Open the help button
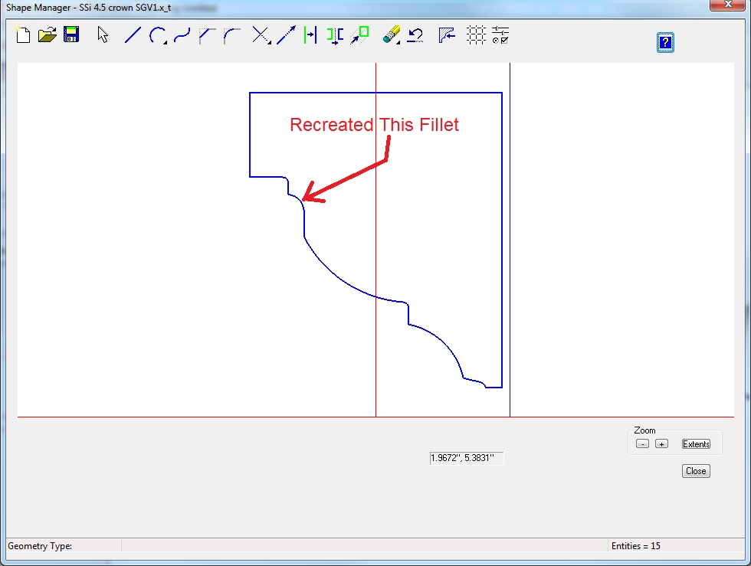Screen dimensions: 751x566 (x=665, y=42)
